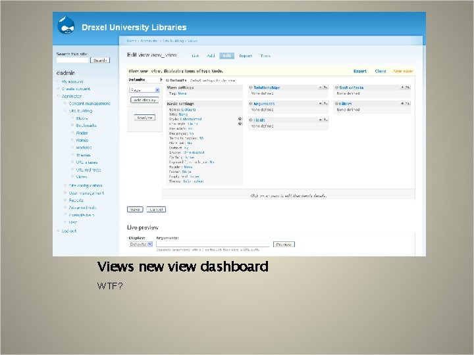
Task: Expand the Site configuration menu bullet
Action: point(65,185)
